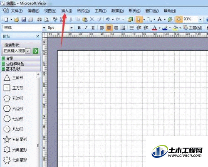
Task: Click the shapes list scroll-up arrow
Action: point(38,74)
